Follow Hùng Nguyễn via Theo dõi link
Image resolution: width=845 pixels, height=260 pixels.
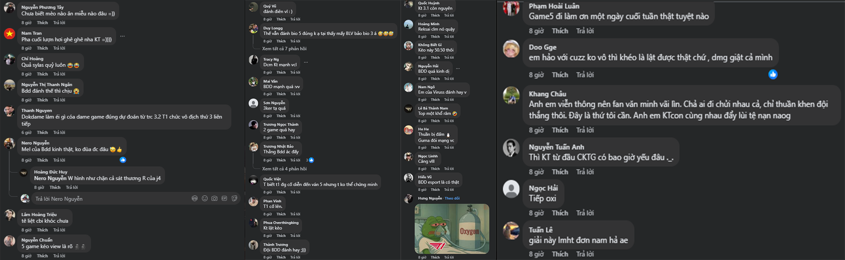click(x=452, y=198)
